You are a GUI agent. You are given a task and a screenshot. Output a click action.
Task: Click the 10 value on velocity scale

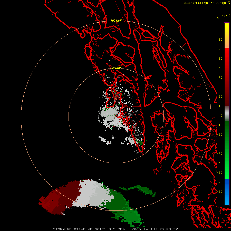coord(220,106)
